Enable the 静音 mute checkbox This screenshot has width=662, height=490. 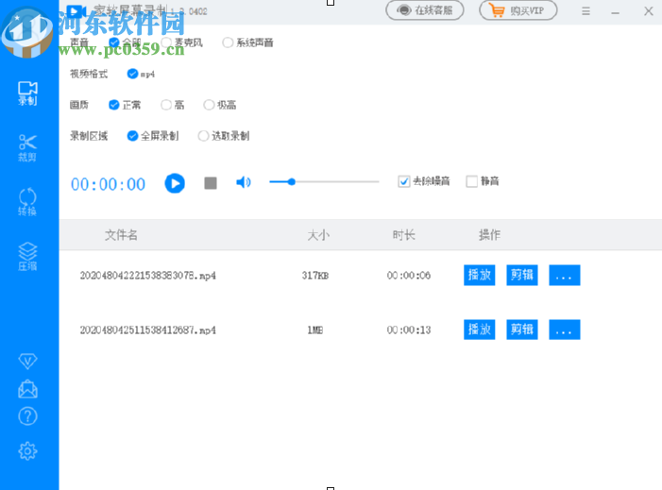(472, 181)
